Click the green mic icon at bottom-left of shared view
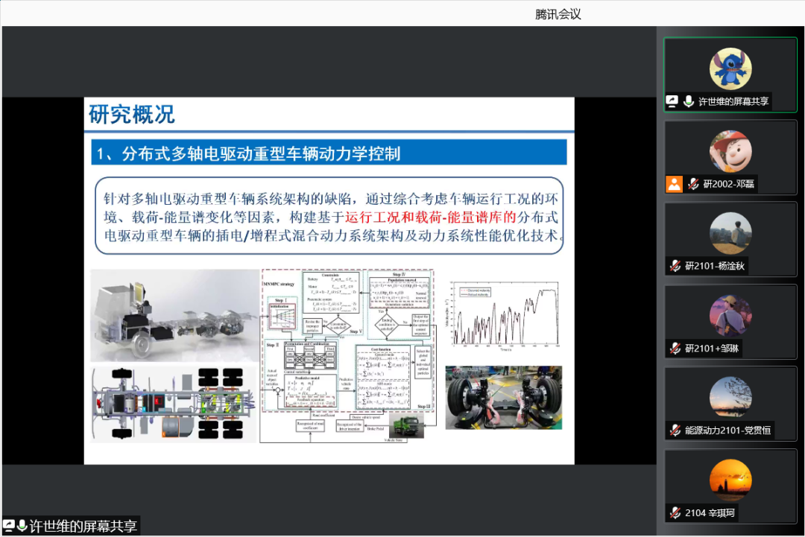 pos(22,526)
